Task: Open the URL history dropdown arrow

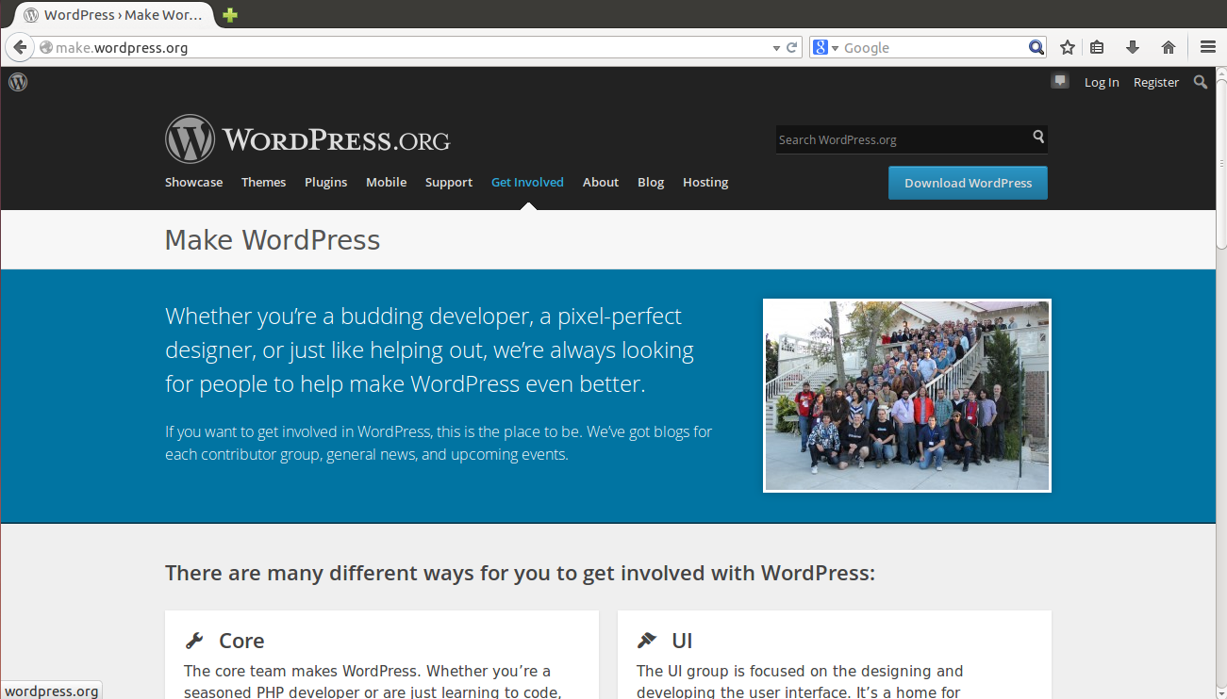Action: point(776,48)
